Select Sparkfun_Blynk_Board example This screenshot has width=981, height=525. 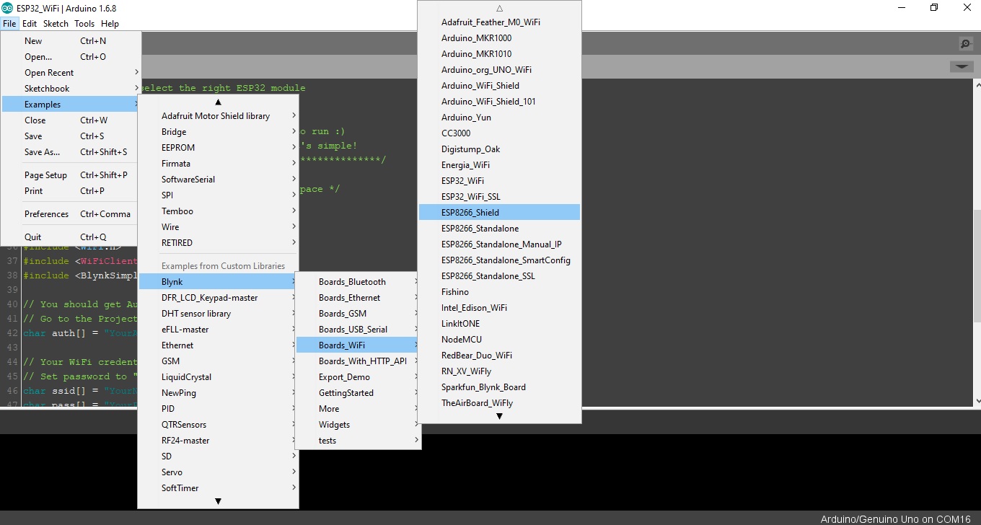pyautogui.click(x=499, y=387)
